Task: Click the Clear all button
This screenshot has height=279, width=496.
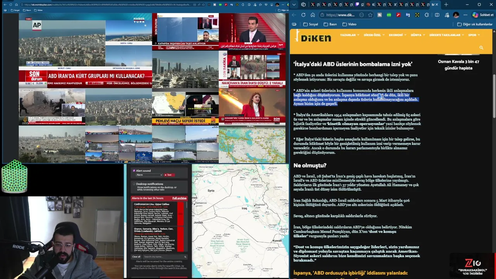Action: coord(136,257)
